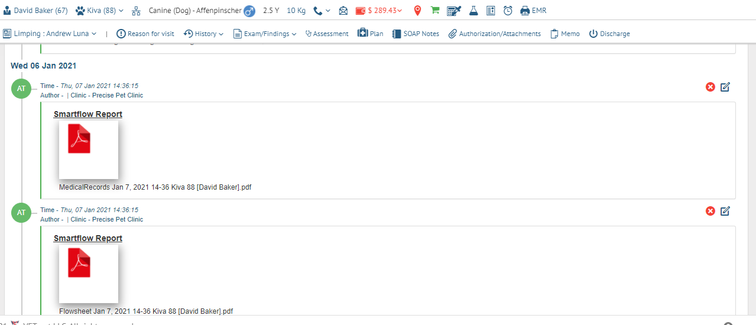756x325 pixels.
Task: Edit the Flowsheet Smartflow entry
Action: coord(725,211)
